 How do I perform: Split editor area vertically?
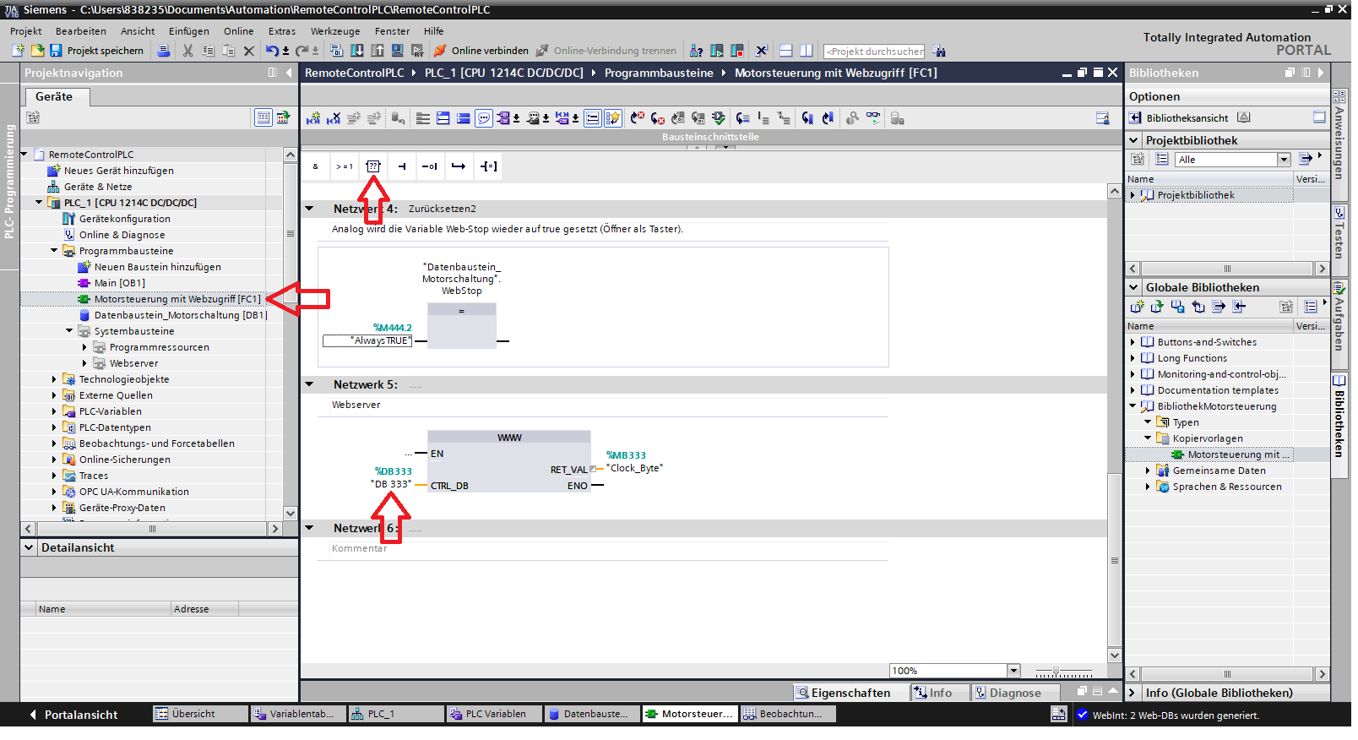click(807, 51)
